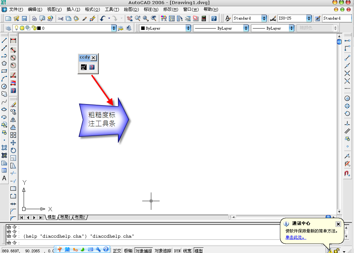Open the 绘图(D) menu
The height and width of the screenshot is (253, 354).
[131, 9]
